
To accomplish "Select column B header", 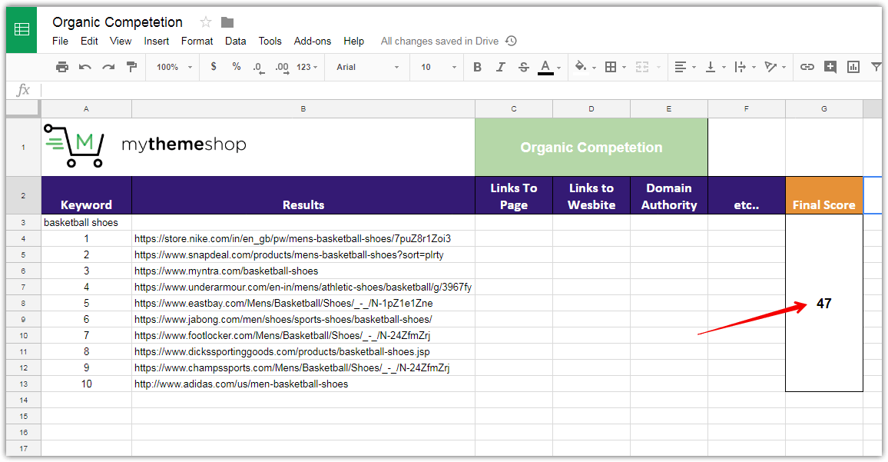I will point(303,109).
